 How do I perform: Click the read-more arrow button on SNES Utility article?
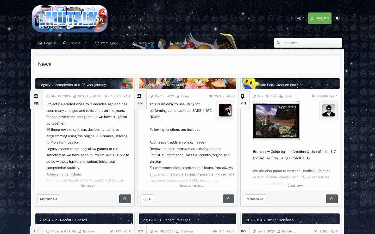pyautogui.click(x=228, y=199)
